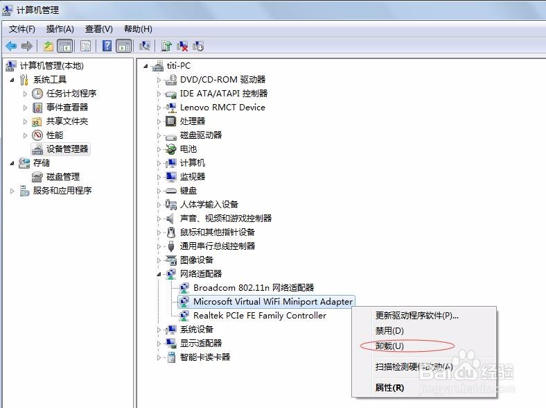This screenshot has width=546, height=408.
Task: Click the blue Help question mark icon
Action: (x=107, y=46)
